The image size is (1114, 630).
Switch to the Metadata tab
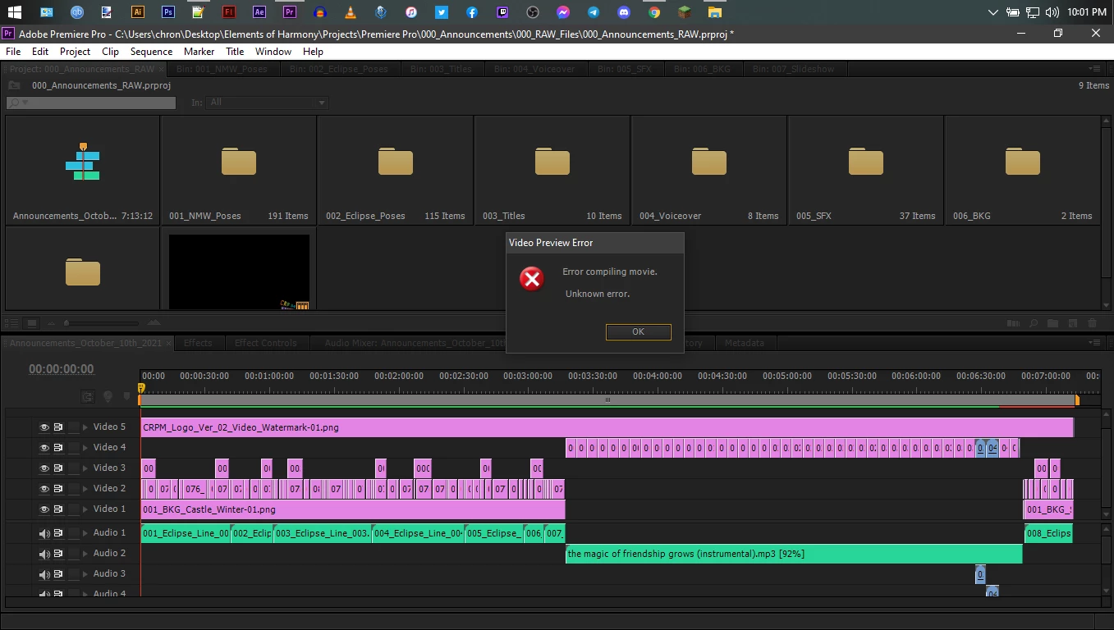[x=745, y=343]
